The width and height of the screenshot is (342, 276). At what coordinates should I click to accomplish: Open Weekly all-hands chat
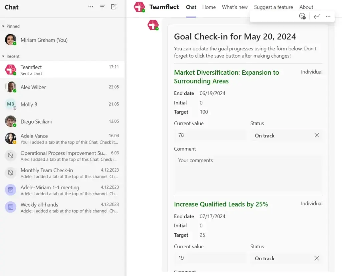62,207
